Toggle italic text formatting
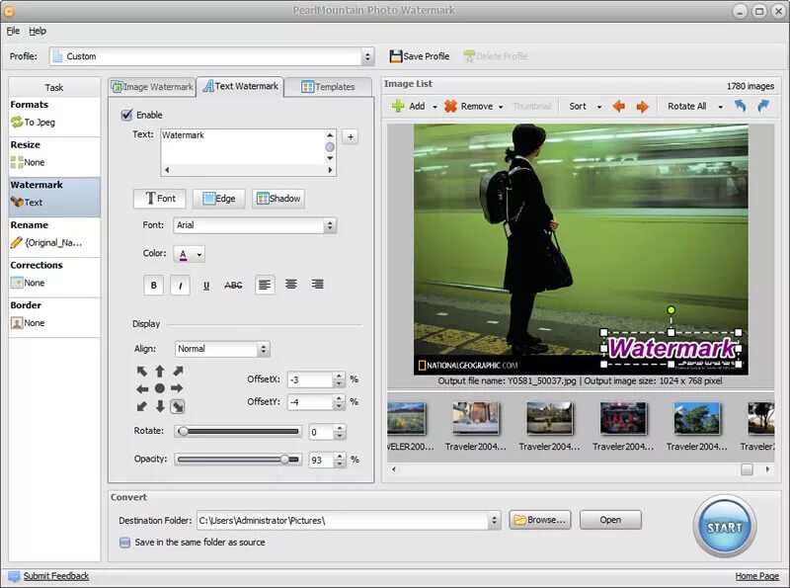The image size is (790, 588). [x=180, y=286]
